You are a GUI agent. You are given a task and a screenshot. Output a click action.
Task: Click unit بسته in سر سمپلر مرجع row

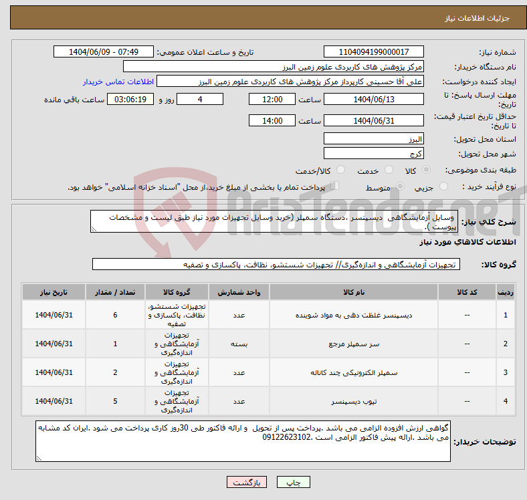pos(239,344)
